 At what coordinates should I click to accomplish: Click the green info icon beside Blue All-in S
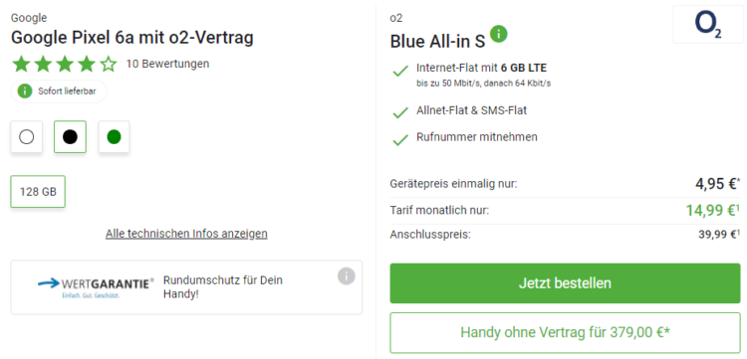pos(499,34)
